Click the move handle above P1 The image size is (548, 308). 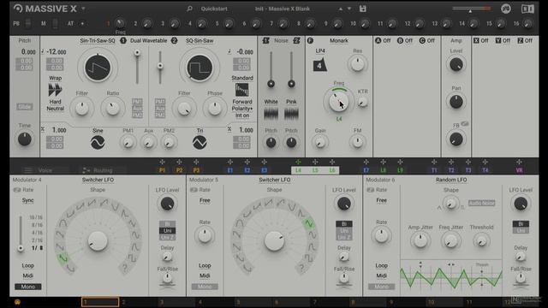[x=162, y=162]
